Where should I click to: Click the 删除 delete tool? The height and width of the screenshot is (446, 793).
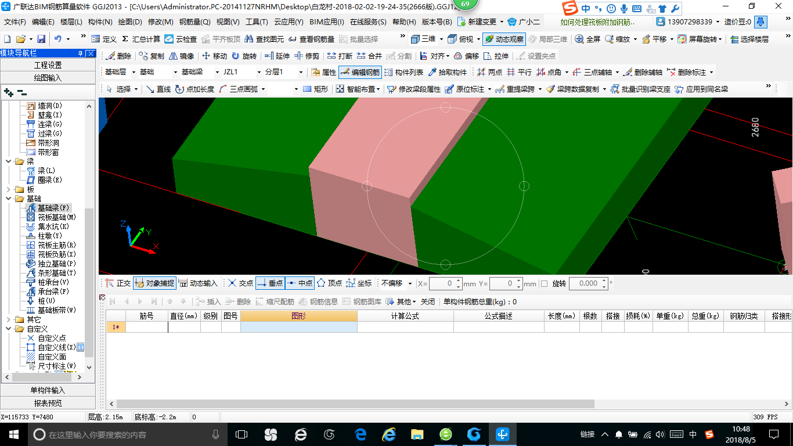(119, 56)
